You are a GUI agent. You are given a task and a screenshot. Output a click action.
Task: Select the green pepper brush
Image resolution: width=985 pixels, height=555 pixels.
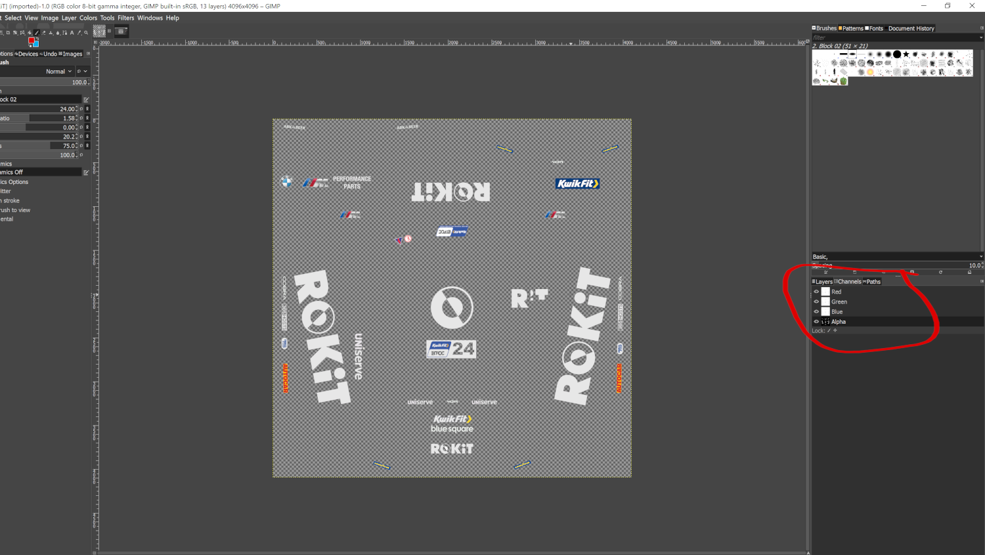[843, 81]
